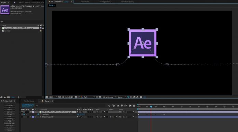This screenshot has height=132, width=238.
Task: Toggle the Transparency Grid icon
Action: pyautogui.click(x=100, y=97)
